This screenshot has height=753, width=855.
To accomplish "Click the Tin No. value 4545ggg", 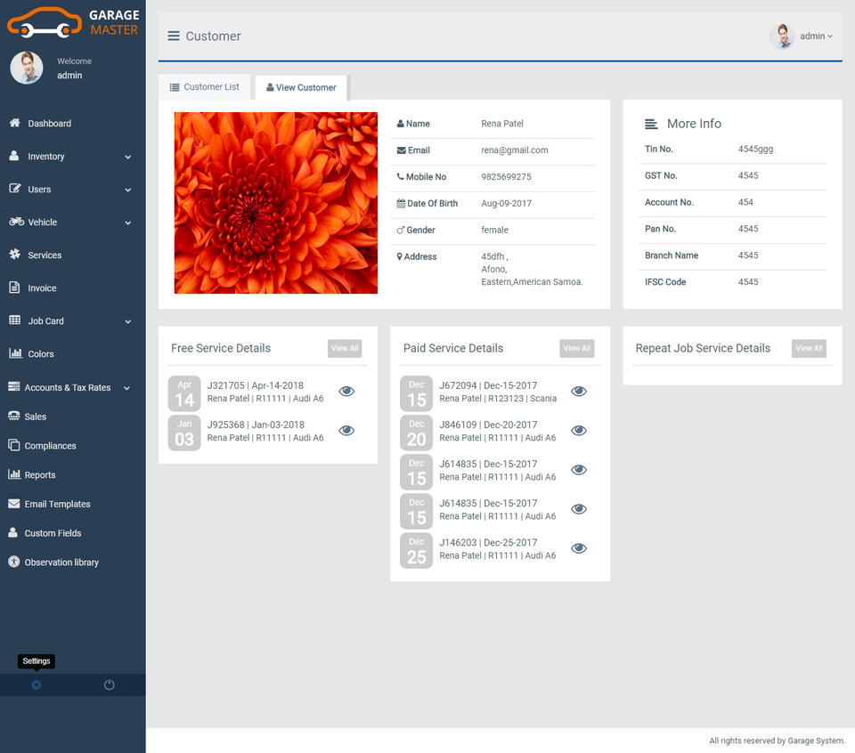I will [756, 150].
